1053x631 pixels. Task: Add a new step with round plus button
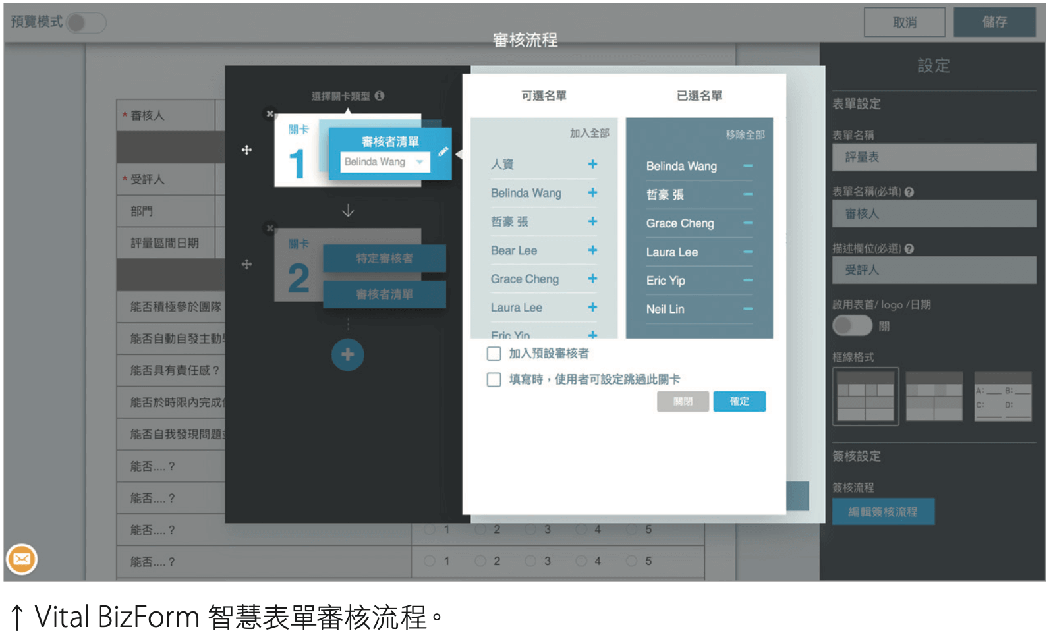347,355
